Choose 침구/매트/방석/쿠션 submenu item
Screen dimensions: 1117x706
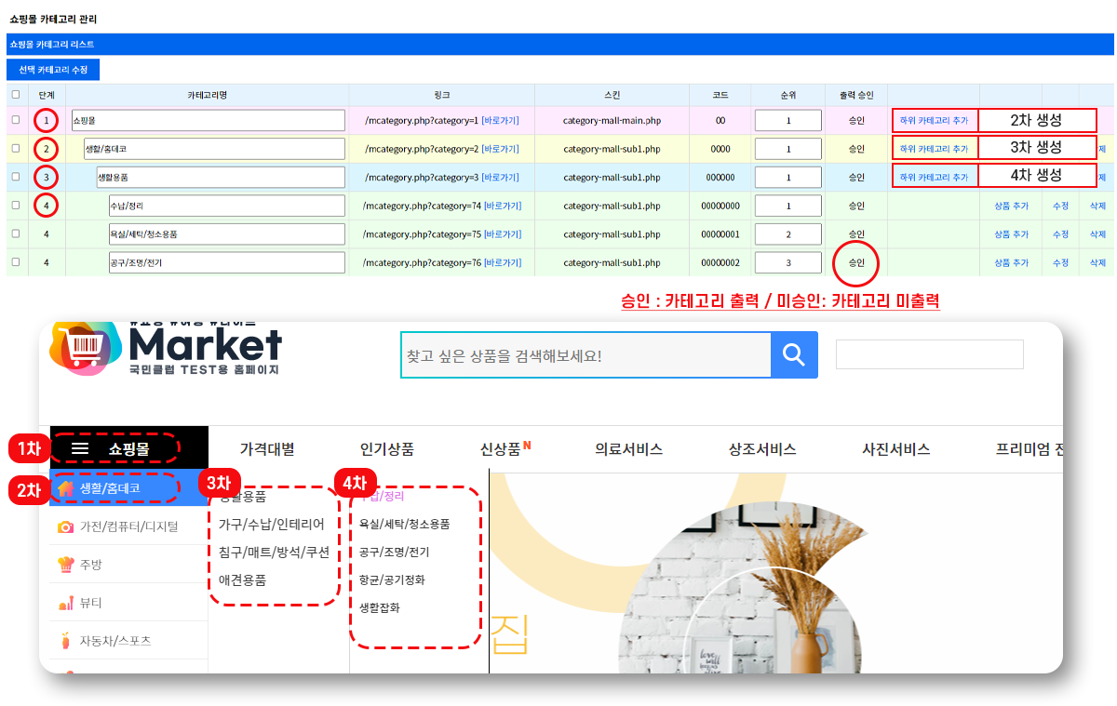(x=274, y=552)
